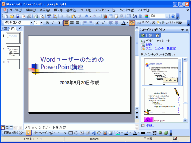Screen dimensions: 191x143
Task: Print with the printer icon
Action: click(x=36, y=16)
